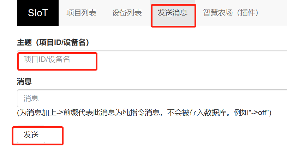
Task: Place cursor in message text box
Action: [152, 98]
